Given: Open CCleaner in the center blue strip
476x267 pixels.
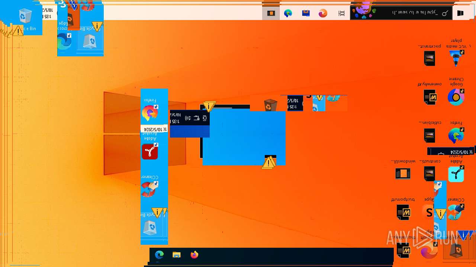Looking at the screenshot, I should tap(149, 189).
